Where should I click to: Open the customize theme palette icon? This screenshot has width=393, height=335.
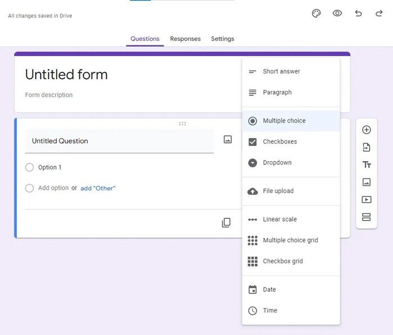click(316, 13)
